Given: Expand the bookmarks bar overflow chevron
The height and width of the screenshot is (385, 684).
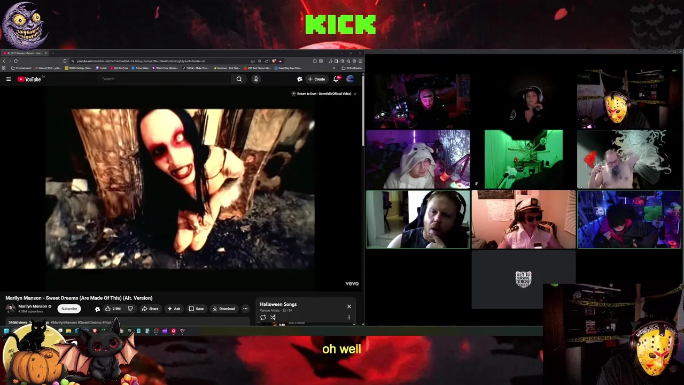Looking at the screenshot, I should click(335, 68).
